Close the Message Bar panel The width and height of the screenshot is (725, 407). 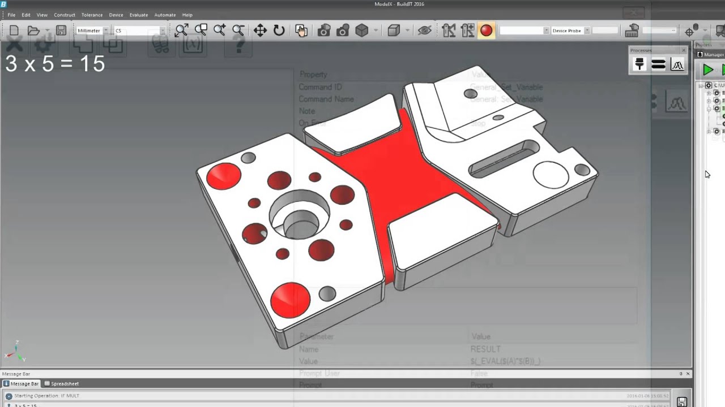[688, 374]
